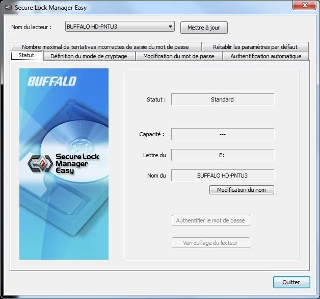
Task: Click the Nom du lecteur label
Action: 32,27
